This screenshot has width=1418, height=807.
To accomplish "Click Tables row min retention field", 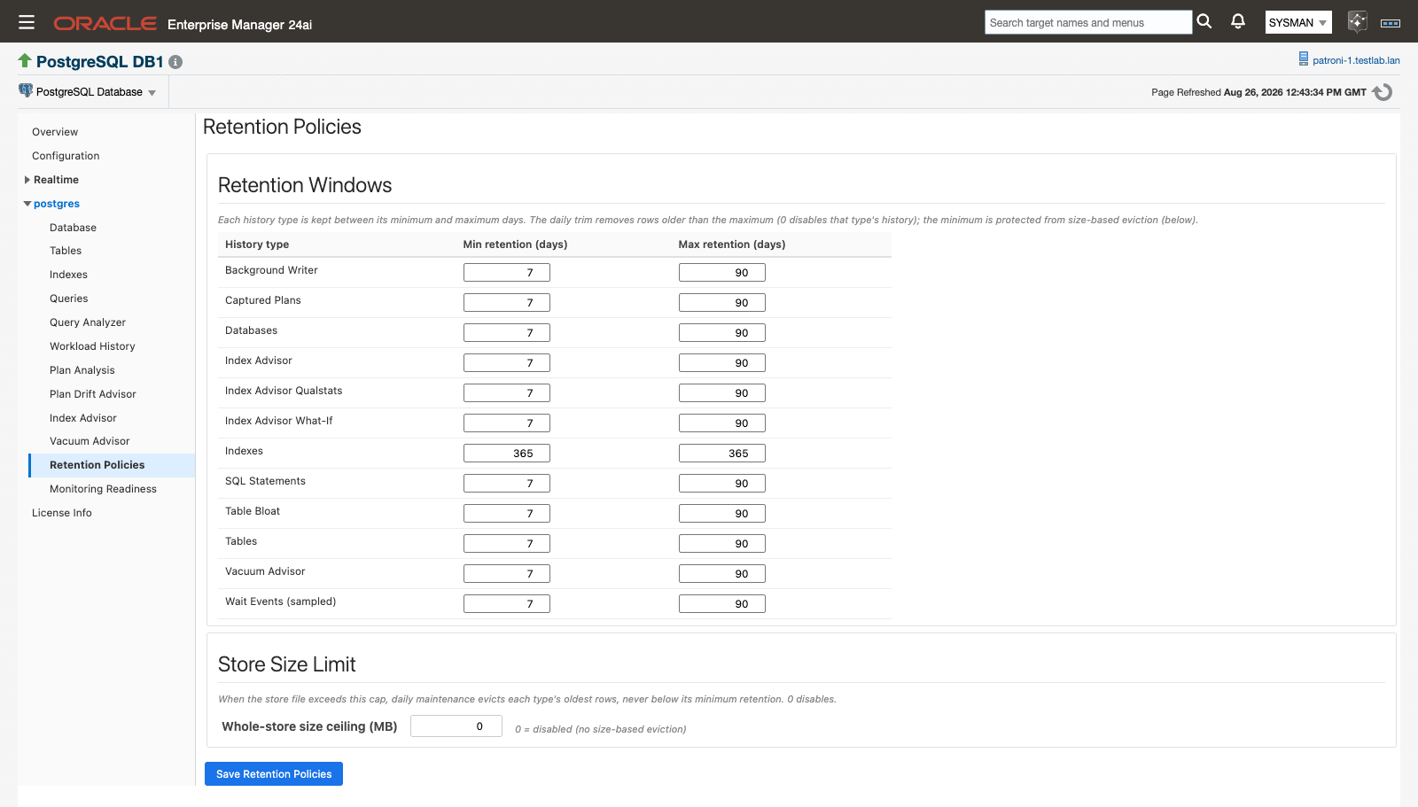I will pyautogui.click(x=507, y=544).
